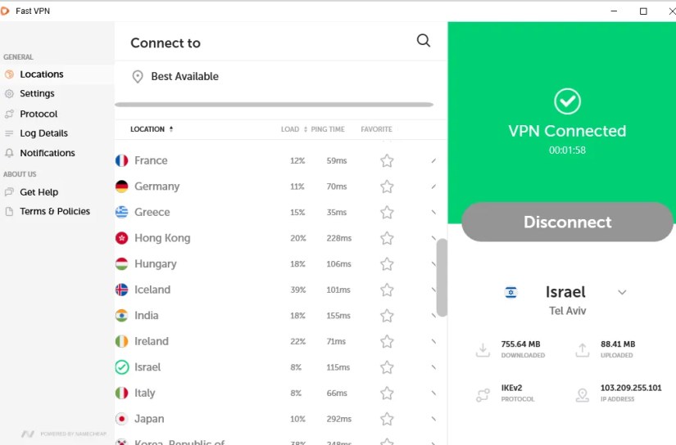The width and height of the screenshot is (676, 445).
Task: Open the server search magnifier icon
Action: click(x=424, y=41)
